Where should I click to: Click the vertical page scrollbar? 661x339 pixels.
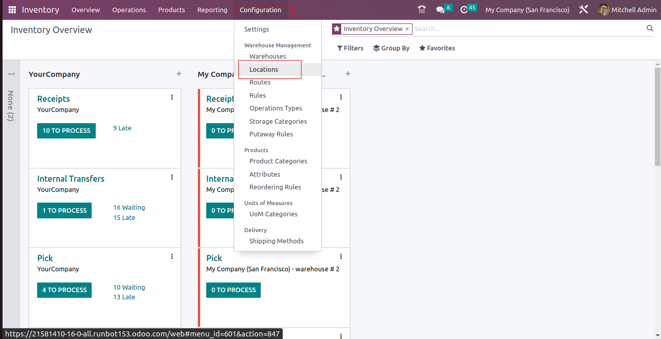[x=657, y=117]
